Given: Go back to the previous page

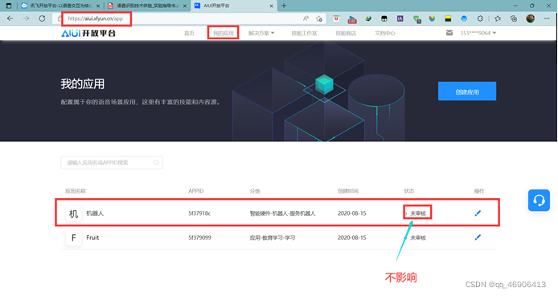Looking at the screenshot, I should click(10, 18).
